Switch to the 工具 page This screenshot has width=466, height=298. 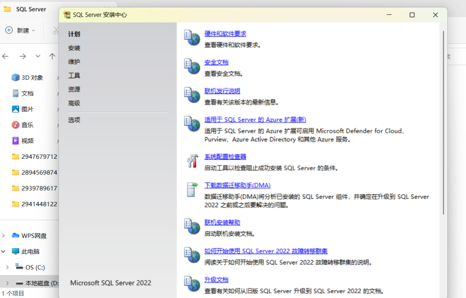[74, 75]
